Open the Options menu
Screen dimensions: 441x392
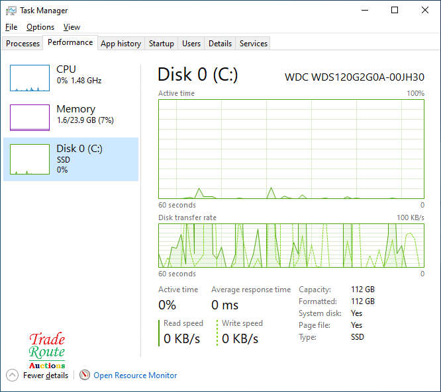[x=40, y=27]
